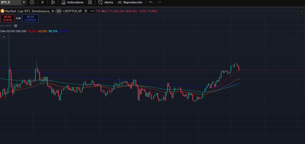Redo the last chart action
Viewport: 305px width, 144px height.
coord(159,2)
